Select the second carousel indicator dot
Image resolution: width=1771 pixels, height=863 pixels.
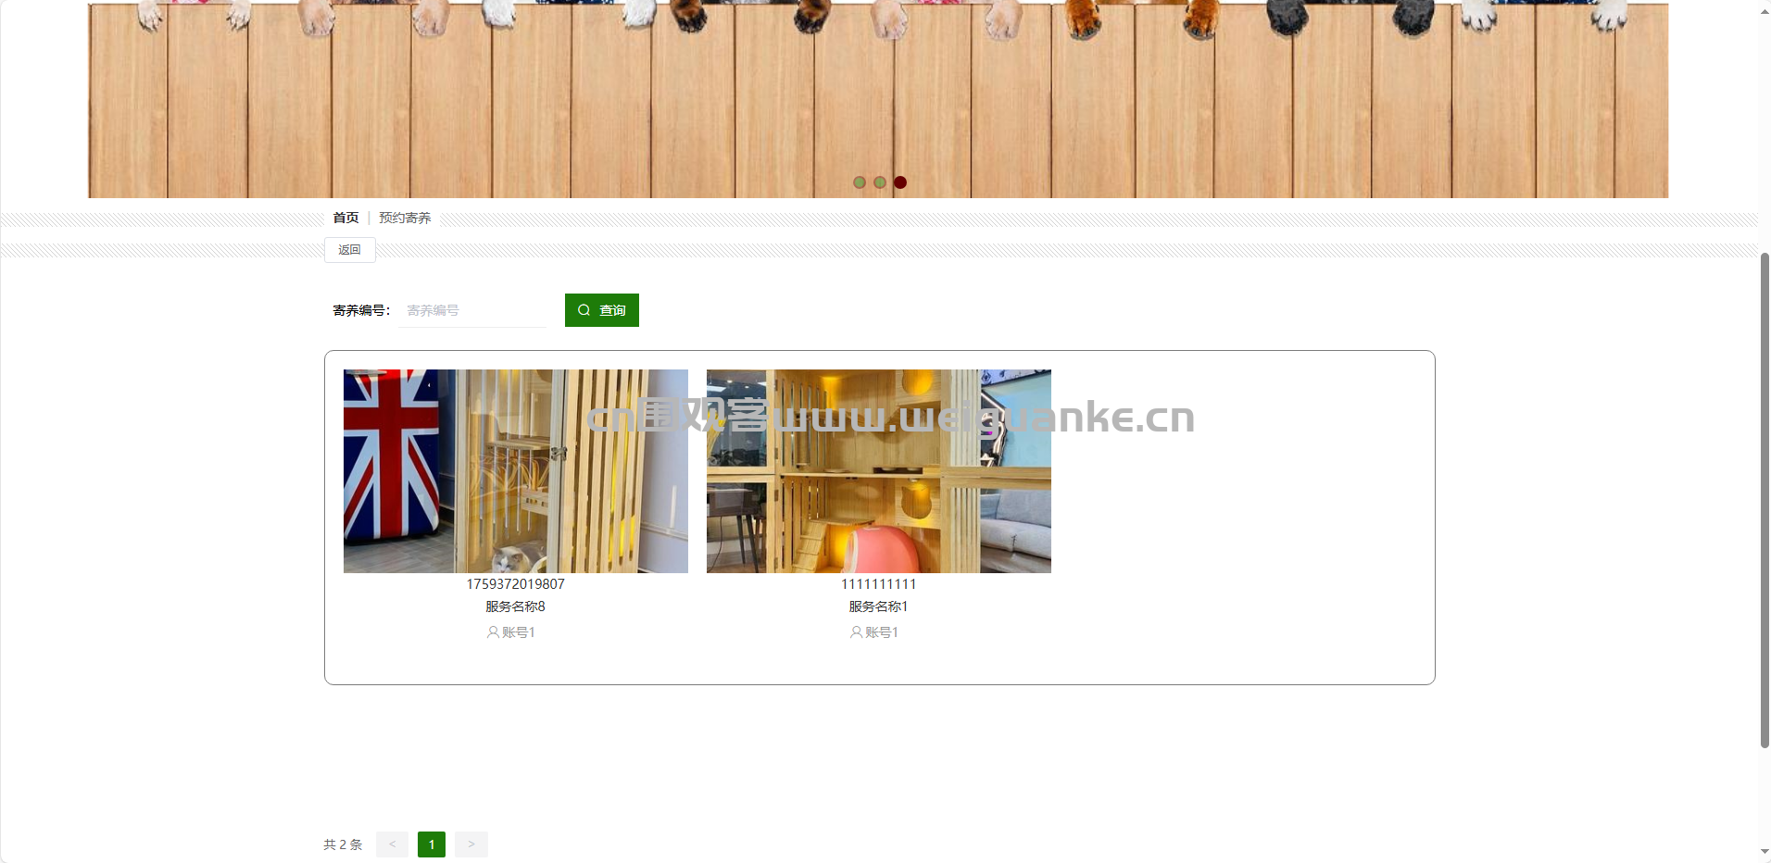(x=880, y=182)
